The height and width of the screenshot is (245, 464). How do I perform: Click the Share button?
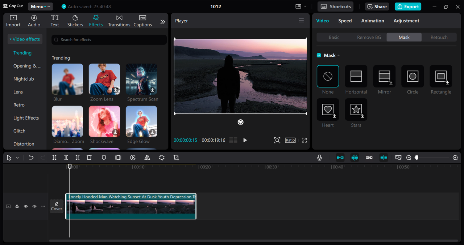[377, 7]
